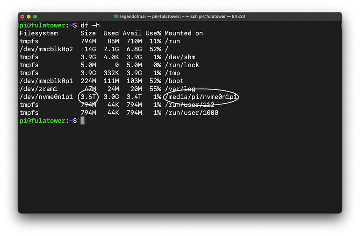Viewport: 360px width, 237px height.
Task: Click the 'df -h' command text
Action: point(90,25)
